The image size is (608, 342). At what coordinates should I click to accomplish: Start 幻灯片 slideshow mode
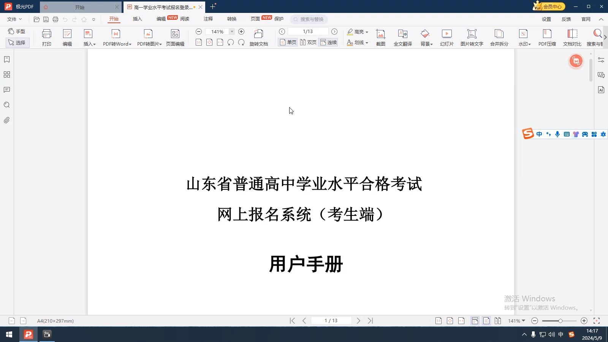[x=446, y=37]
